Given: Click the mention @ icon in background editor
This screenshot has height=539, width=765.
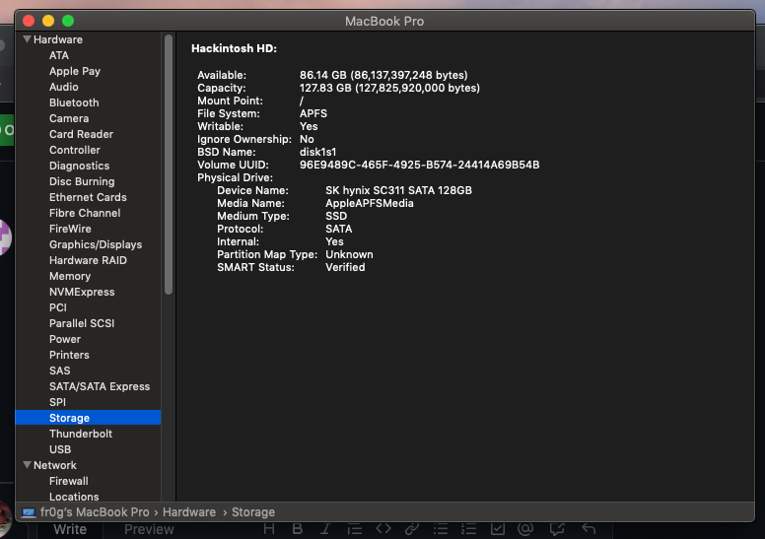Looking at the screenshot, I should (525, 529).
